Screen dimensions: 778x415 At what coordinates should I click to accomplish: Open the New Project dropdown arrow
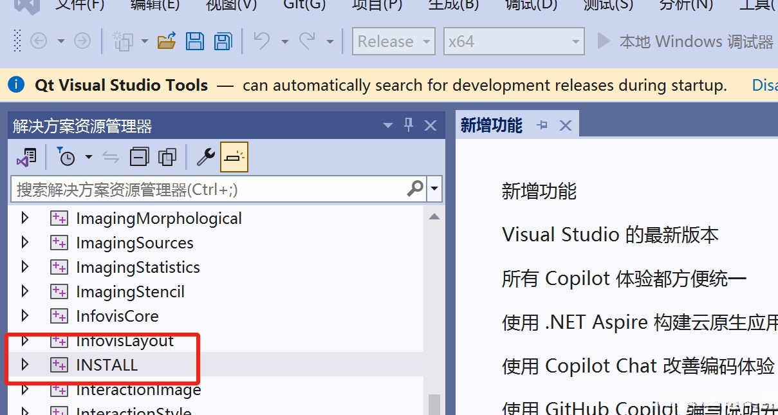[144, 42]
